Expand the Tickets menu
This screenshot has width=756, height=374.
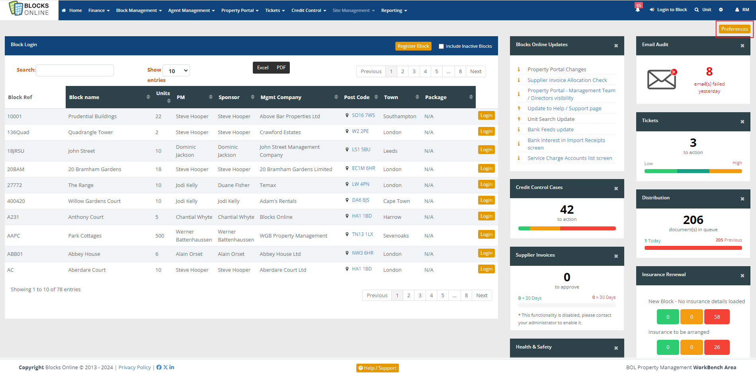(275, 10)
